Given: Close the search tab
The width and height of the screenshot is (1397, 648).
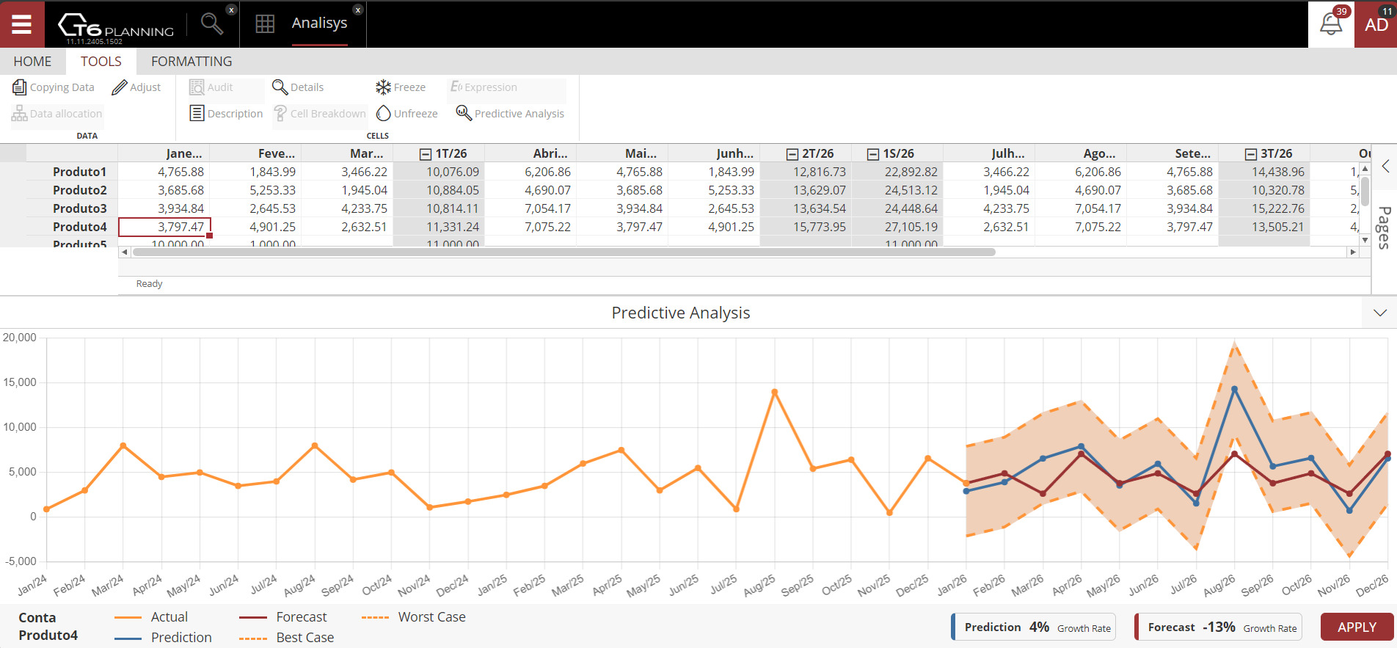Looking at the screenshot, I should pyautogui.click(x=231, y=10).
